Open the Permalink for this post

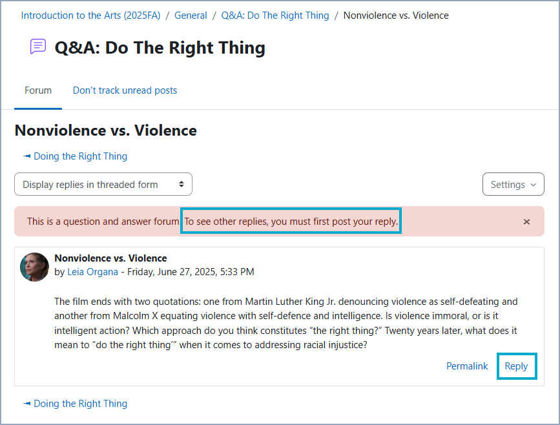pos(467,366)
